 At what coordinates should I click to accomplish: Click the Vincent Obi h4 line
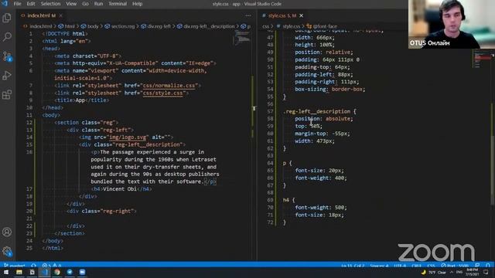coord(121,188)
